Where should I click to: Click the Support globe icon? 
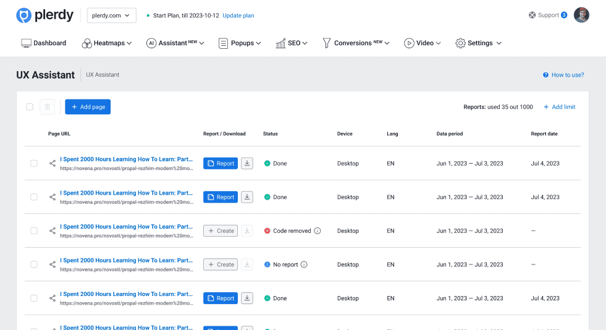coord(532,15)
